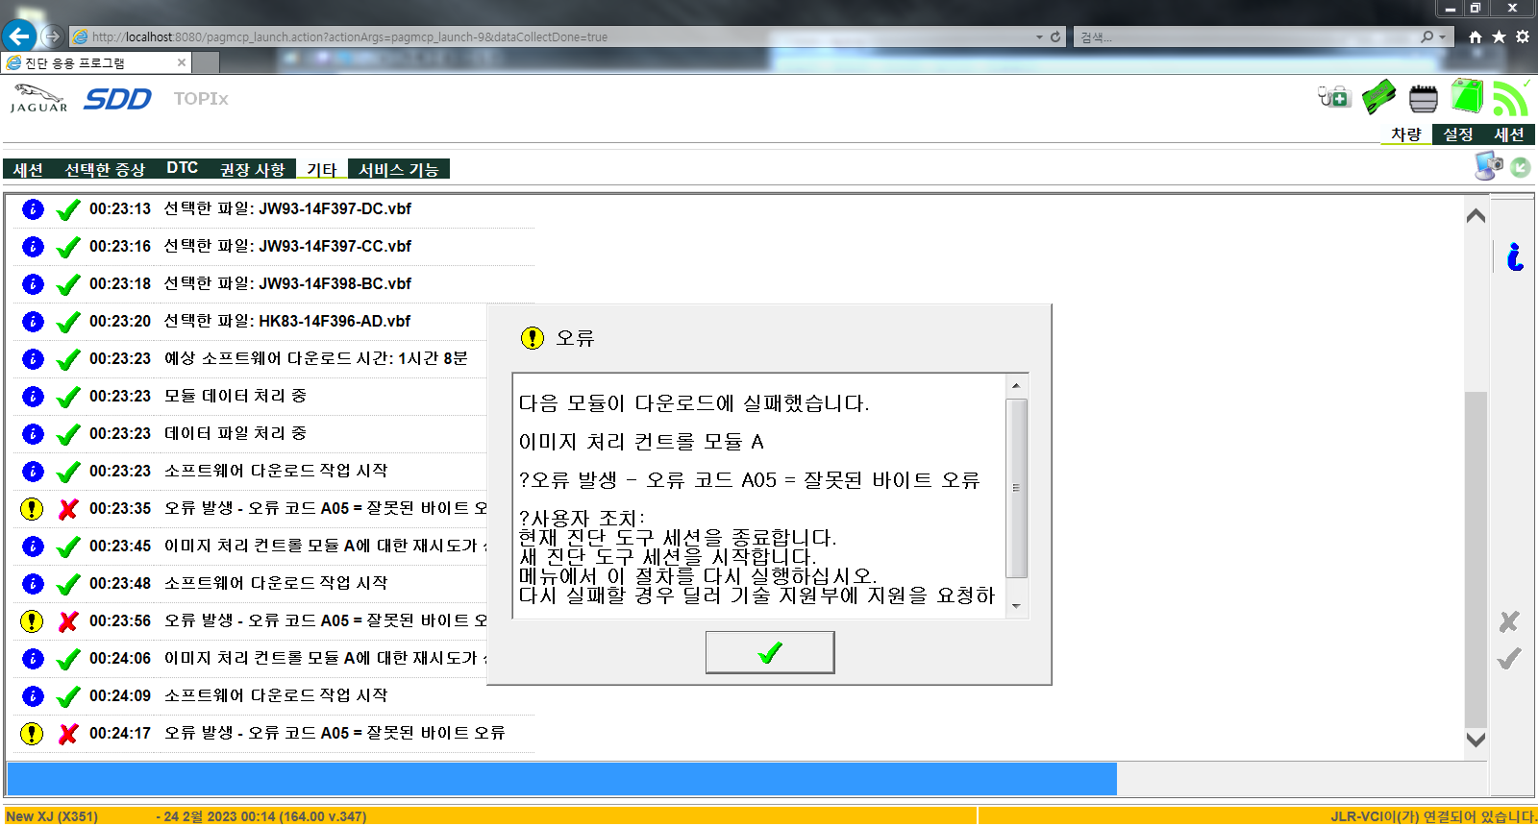Screen dimensions: 1538x826
Task: Select the 설정 tab
Action: 1457,134
